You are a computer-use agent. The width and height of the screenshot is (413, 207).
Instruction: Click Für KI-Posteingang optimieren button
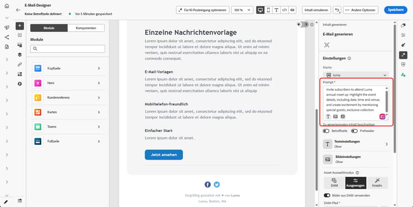203,10
